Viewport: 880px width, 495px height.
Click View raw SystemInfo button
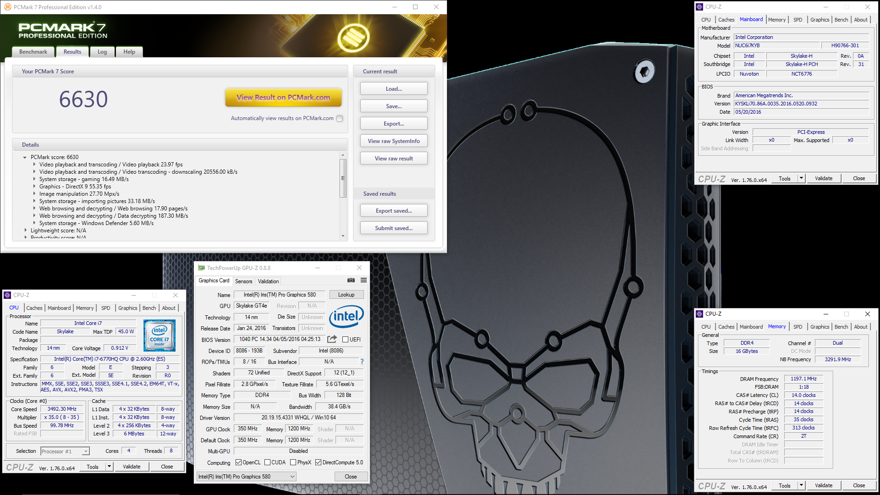(394, 141)
